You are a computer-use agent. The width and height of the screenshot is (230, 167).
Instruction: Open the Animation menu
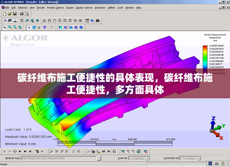(x=100, y=8)
